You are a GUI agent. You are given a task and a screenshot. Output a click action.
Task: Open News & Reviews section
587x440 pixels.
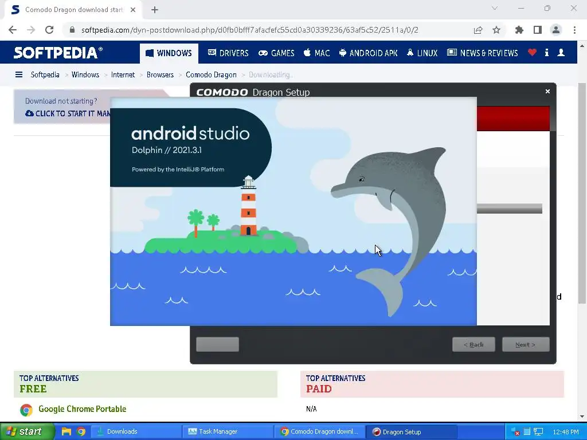click(x=483, y=53)
